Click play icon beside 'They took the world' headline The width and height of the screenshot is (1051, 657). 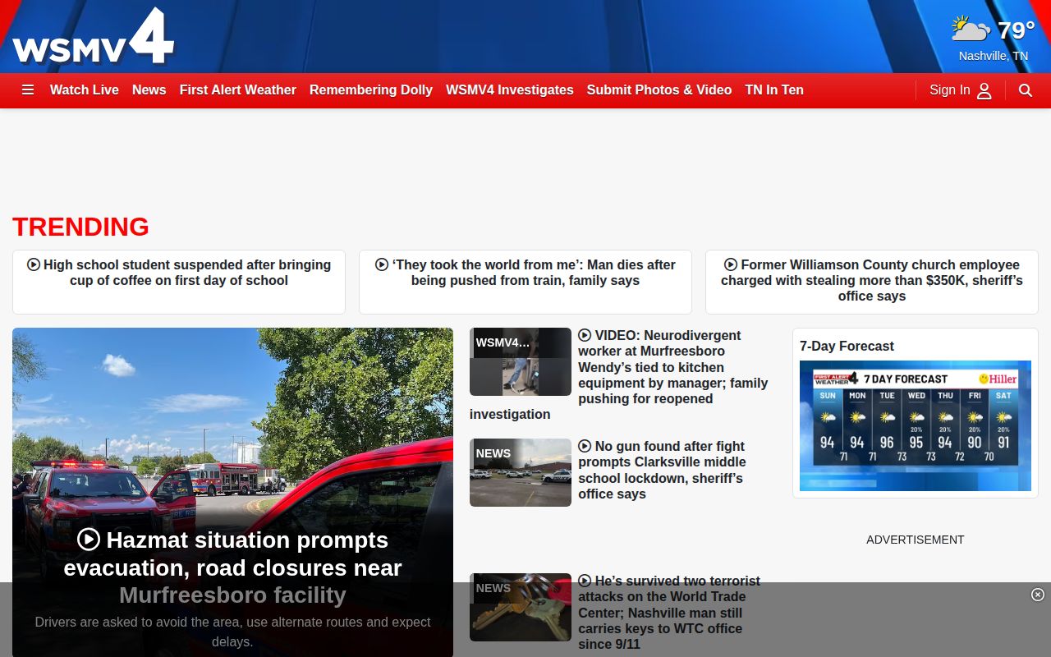[x=382, y=264]
